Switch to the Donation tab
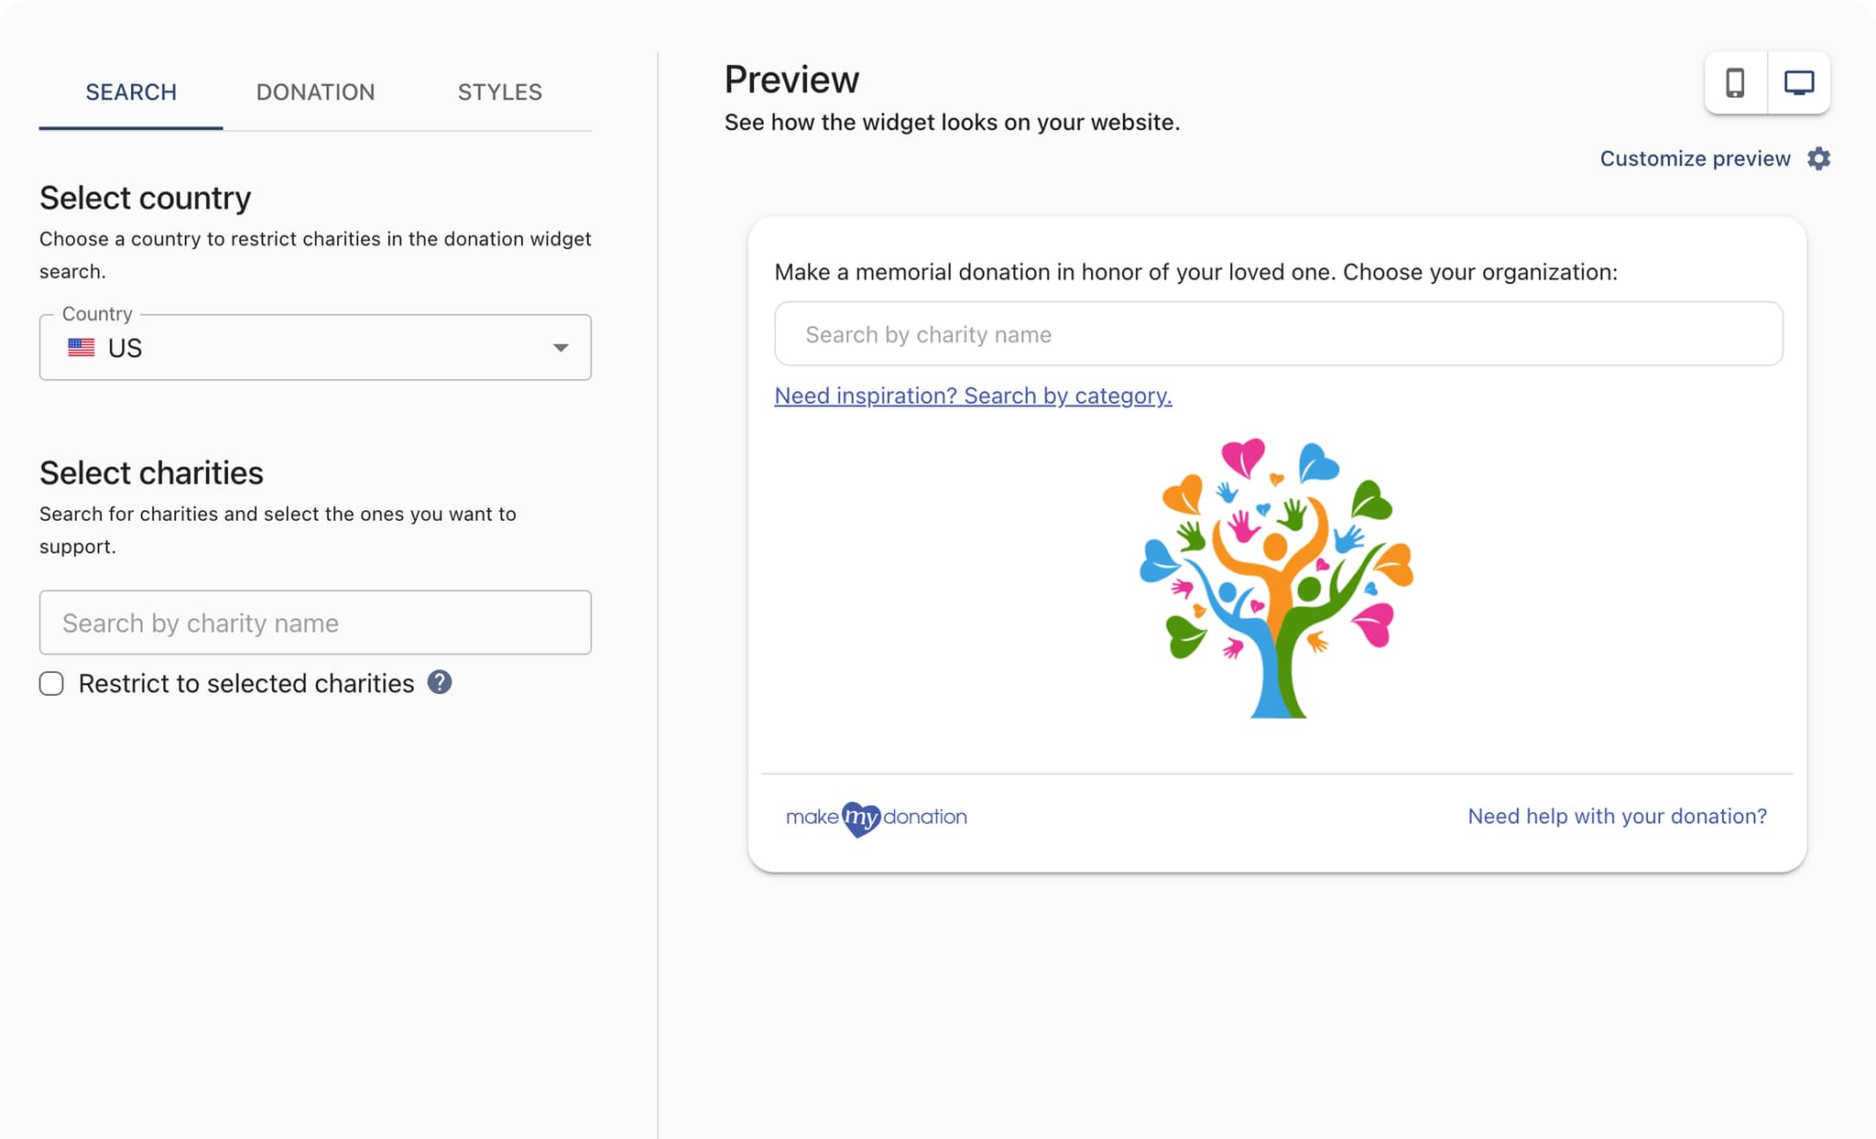 coord(315,92)
